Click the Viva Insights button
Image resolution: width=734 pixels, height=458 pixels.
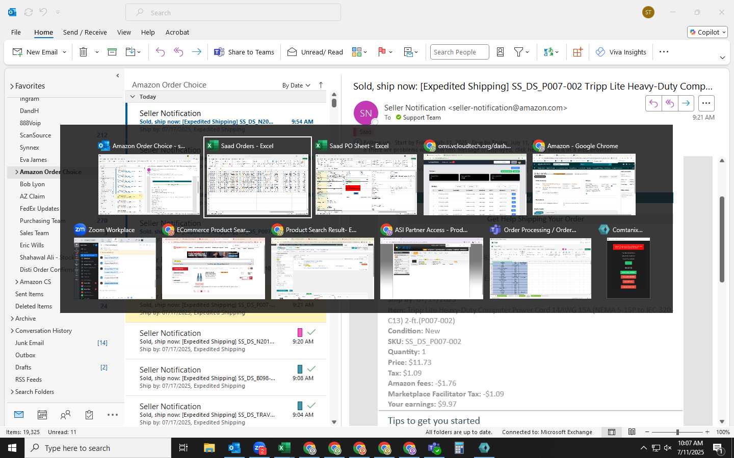[x=621, y=52]
